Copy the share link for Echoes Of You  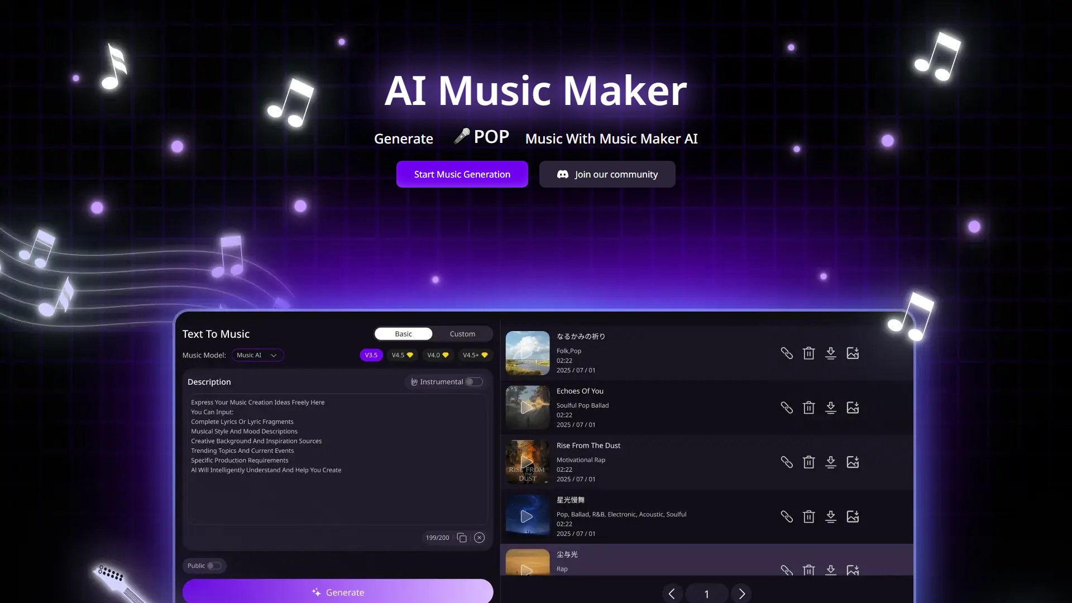(x=787, y=408)
